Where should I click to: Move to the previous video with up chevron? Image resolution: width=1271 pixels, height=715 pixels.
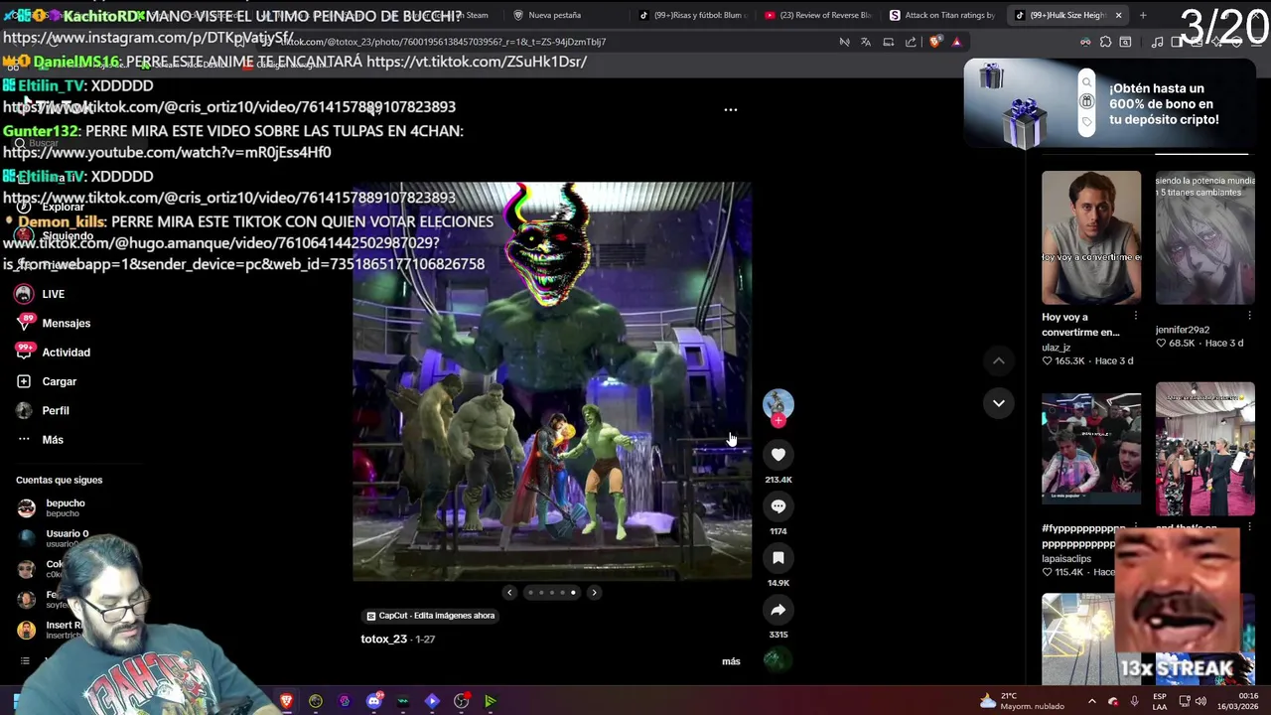click(999, 360)
